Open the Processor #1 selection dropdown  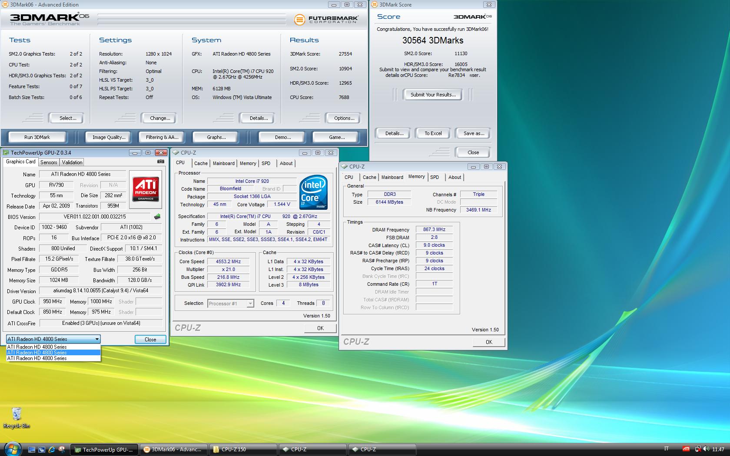coord(231,304)
